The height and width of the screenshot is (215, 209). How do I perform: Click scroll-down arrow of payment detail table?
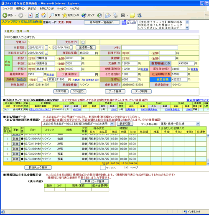tap(208, 163)
